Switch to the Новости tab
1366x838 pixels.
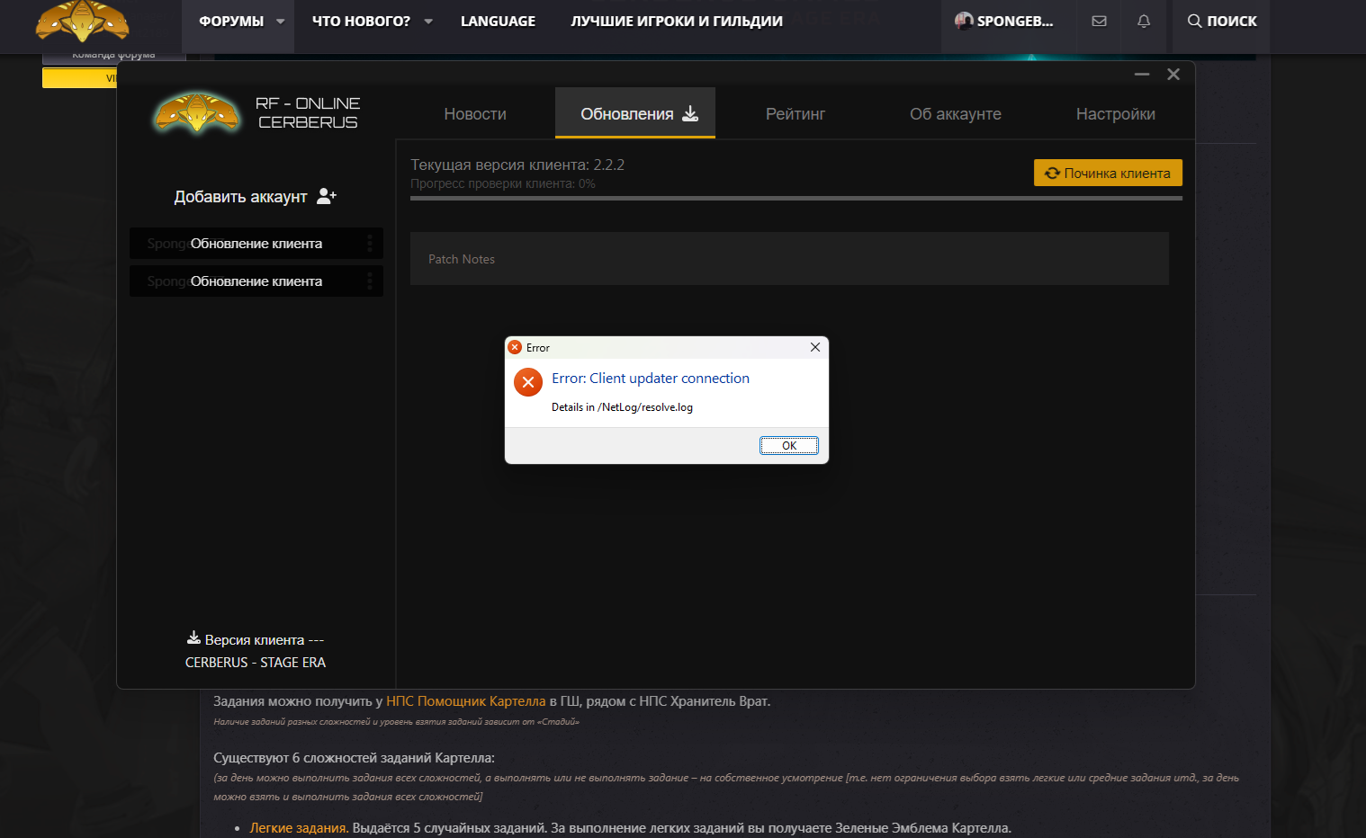coord(475,114)
